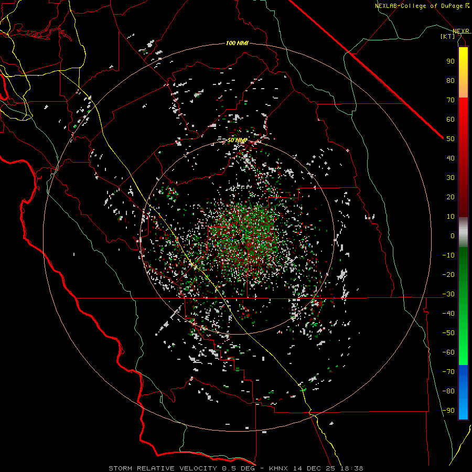Click the 70 value on the velocity scale

click(x=450, y=100)
